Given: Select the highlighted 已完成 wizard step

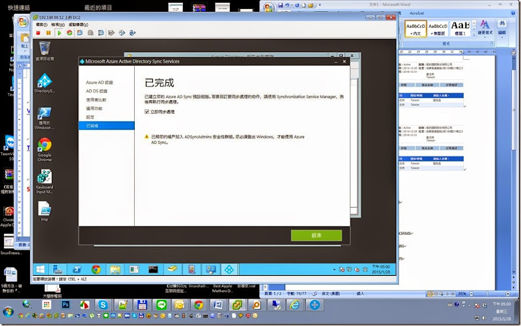Looking at the screenshot, I should pos(106,126).
